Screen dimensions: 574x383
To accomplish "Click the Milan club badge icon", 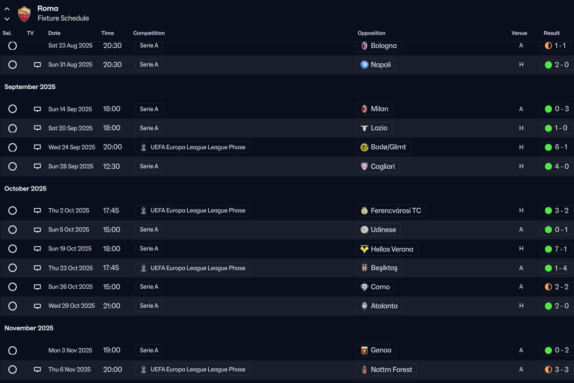I will [364, 109].
